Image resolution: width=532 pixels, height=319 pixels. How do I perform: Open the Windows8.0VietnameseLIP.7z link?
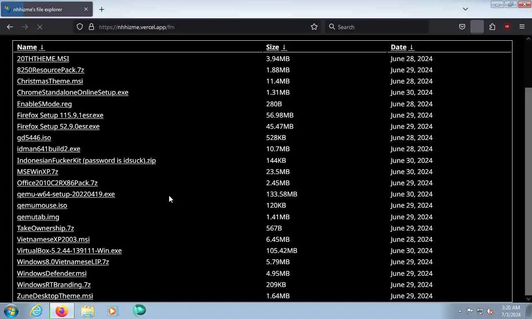point(63,262)
